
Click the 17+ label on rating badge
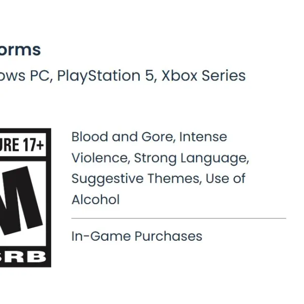[x=33, y=144]
